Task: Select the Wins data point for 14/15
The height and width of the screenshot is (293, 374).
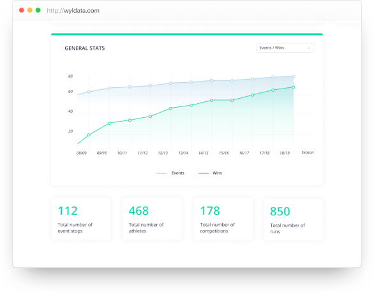Action: [x=211, y=100]
